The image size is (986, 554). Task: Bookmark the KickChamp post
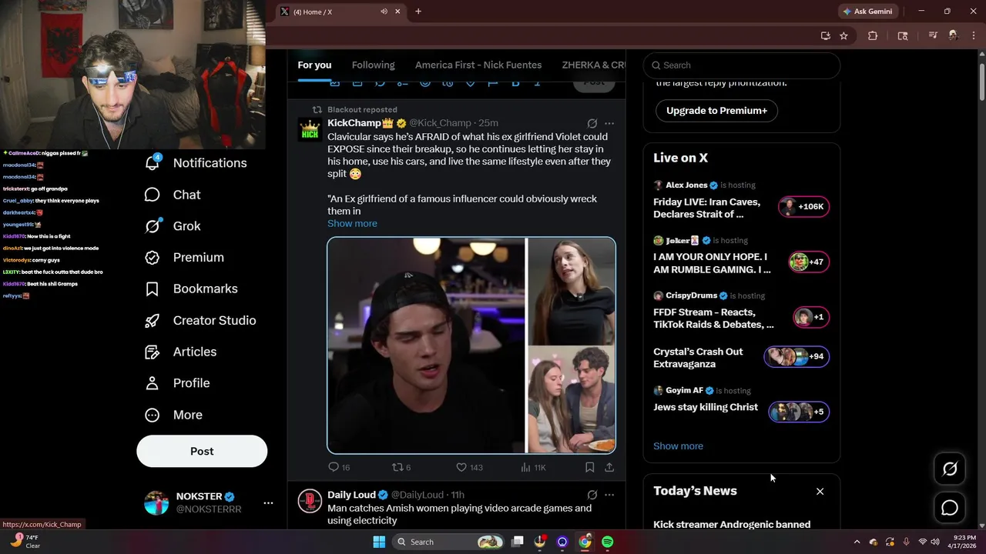(x=589, y=467)
